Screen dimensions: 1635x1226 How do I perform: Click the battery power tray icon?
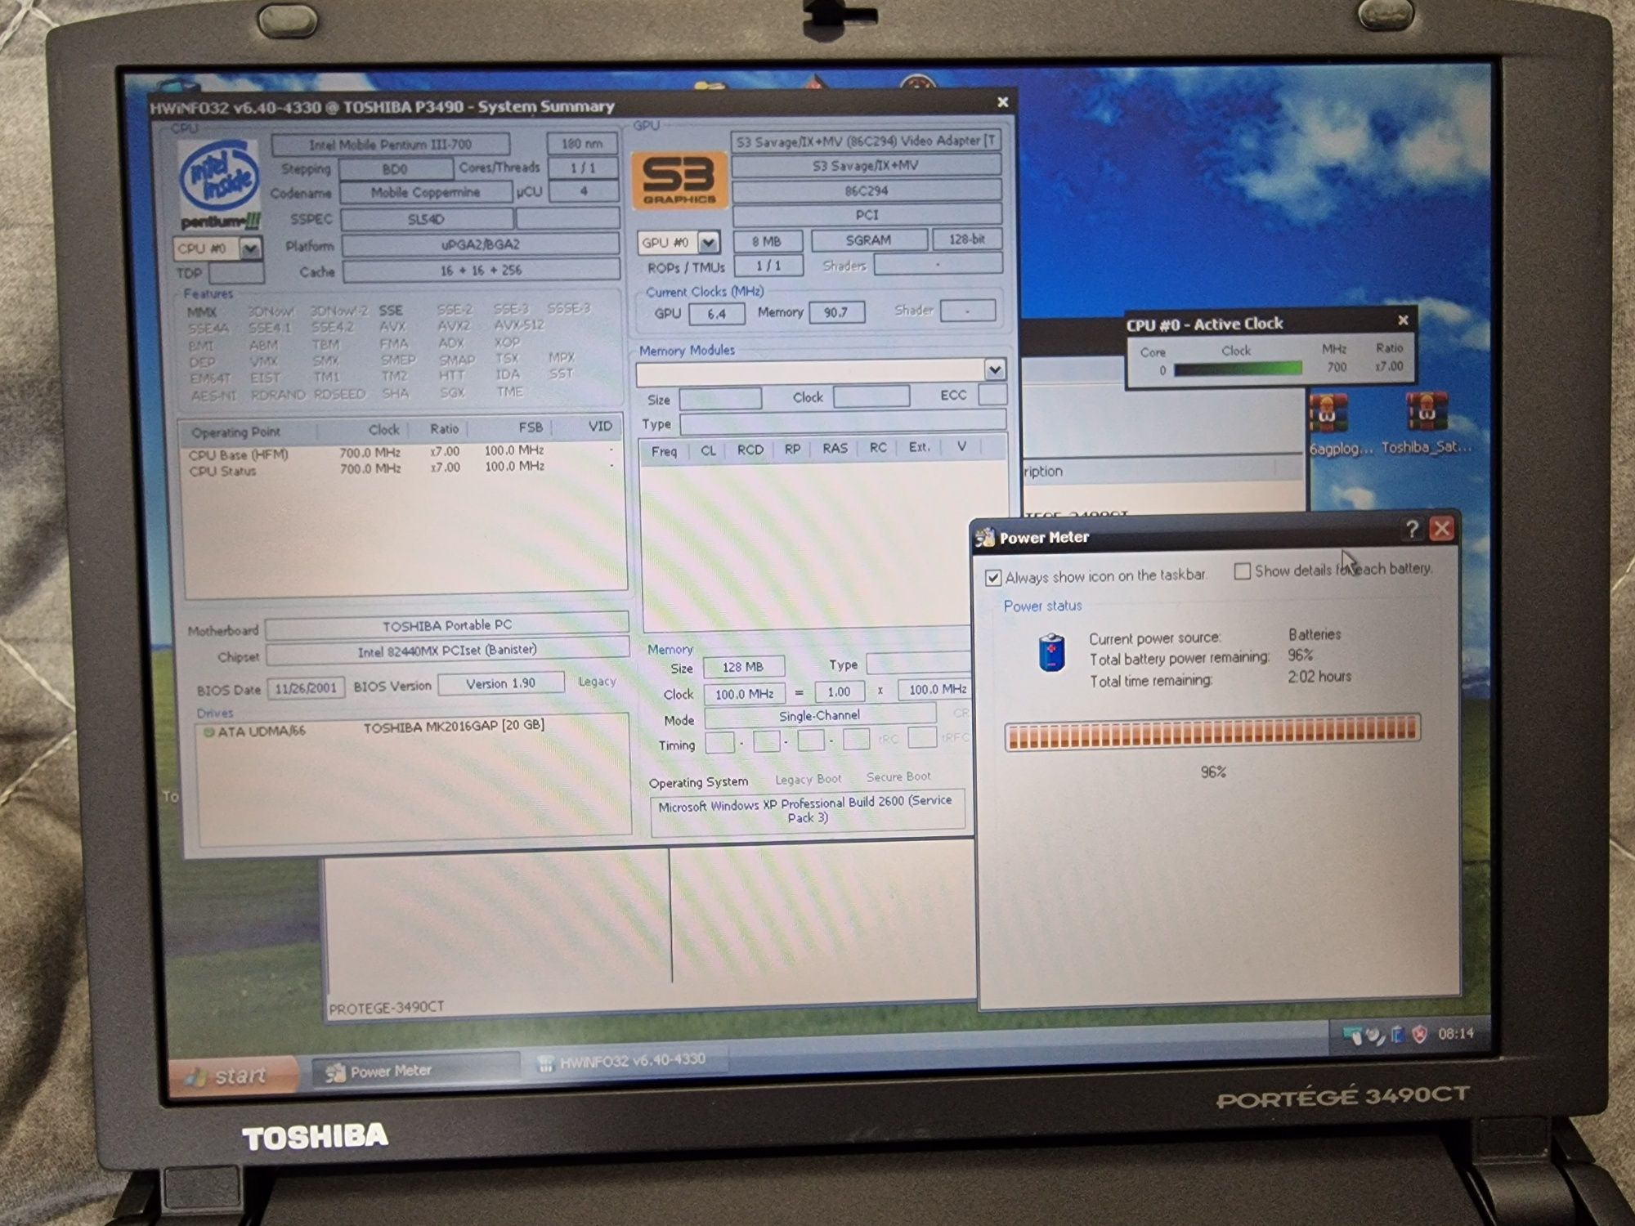1398,1035
